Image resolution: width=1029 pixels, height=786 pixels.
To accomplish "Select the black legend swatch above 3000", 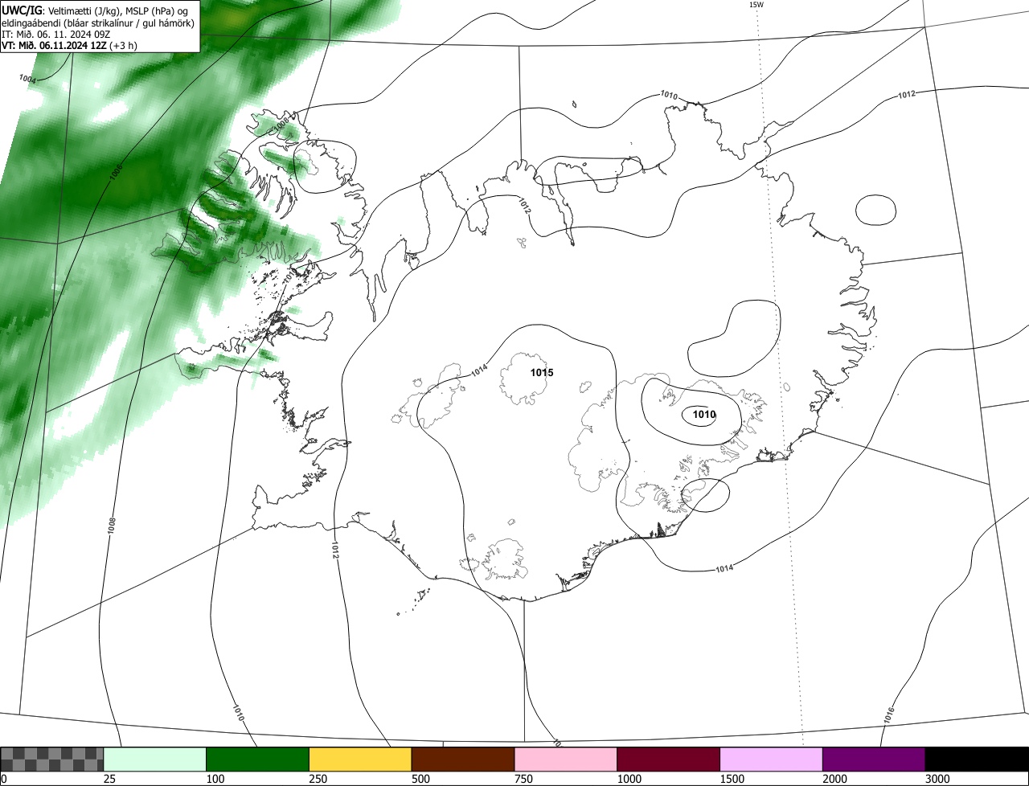I will coord(977,759).
